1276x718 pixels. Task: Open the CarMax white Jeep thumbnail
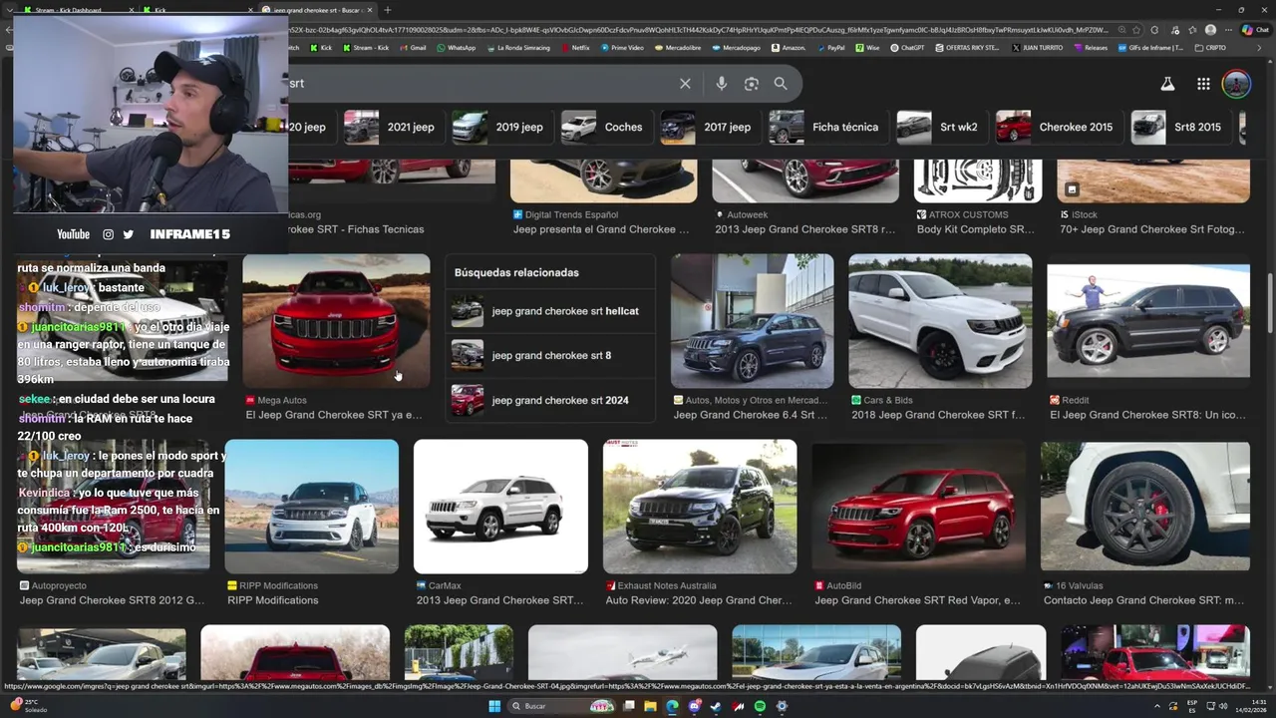pos(500,507)
